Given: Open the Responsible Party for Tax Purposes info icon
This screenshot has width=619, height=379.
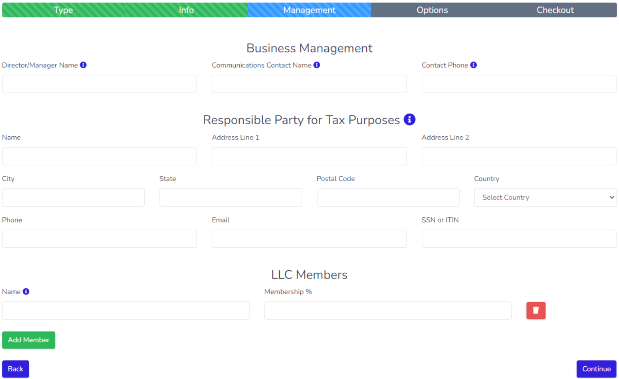Looking at the screenshot, I should 409,119.
